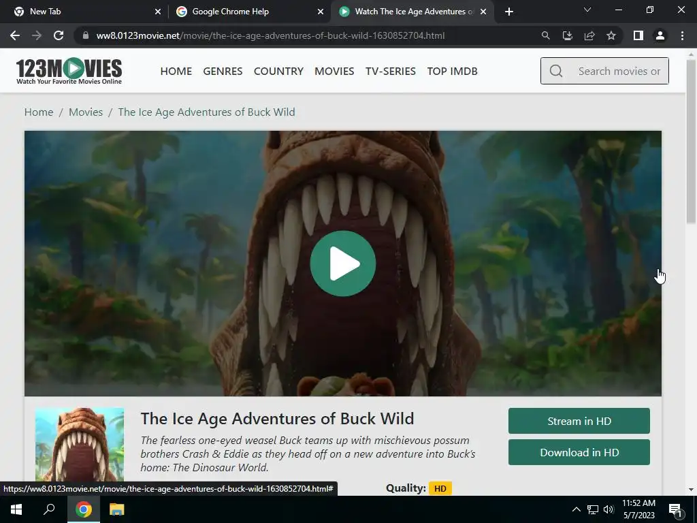Click the site search magnifier icon

(x=556, y=71)
